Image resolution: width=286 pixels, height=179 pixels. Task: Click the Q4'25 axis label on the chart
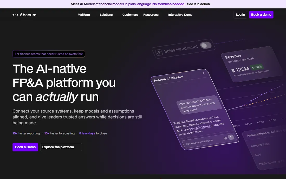pyautogui.click(x=248, y=124)
